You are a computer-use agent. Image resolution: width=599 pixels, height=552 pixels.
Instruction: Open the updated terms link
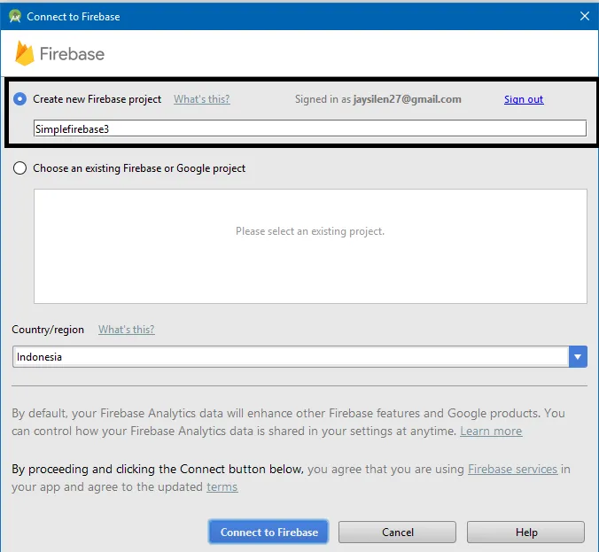(222, 487)
